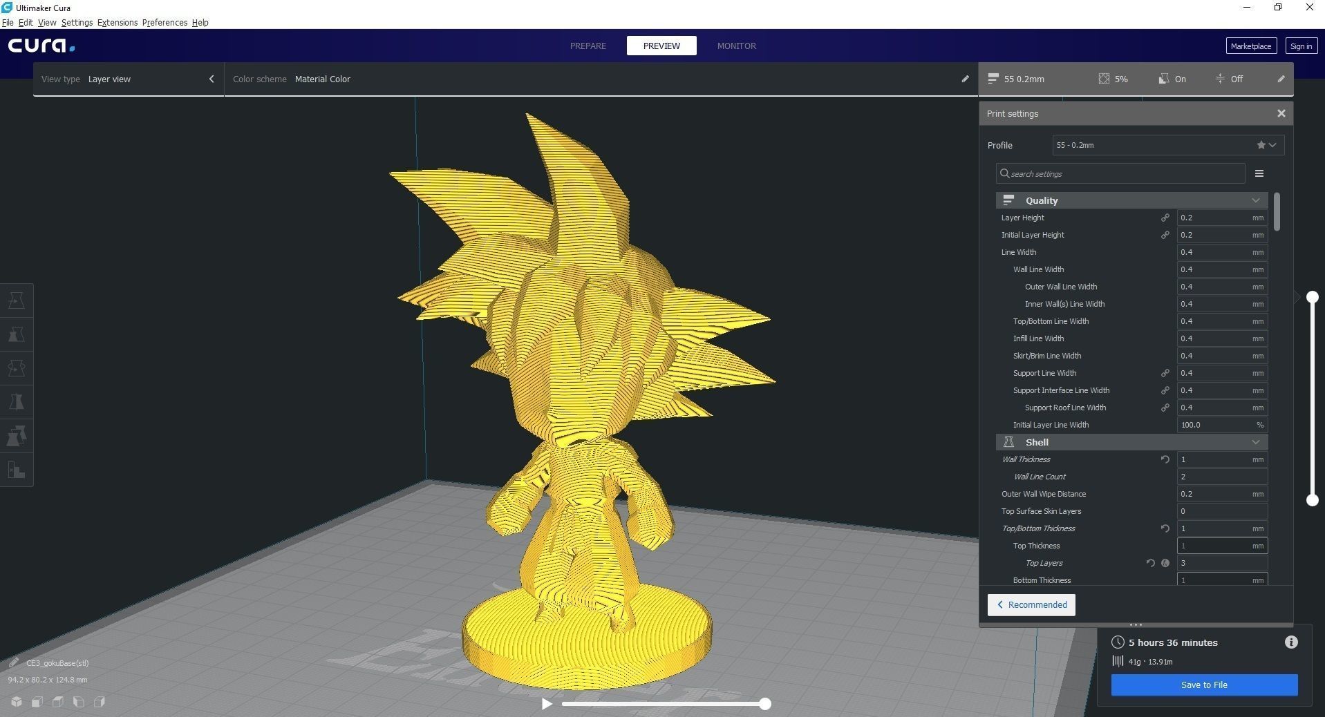Open the Extensions menu
This screenshot has height=717, width=1325.
tap(118, 22)
